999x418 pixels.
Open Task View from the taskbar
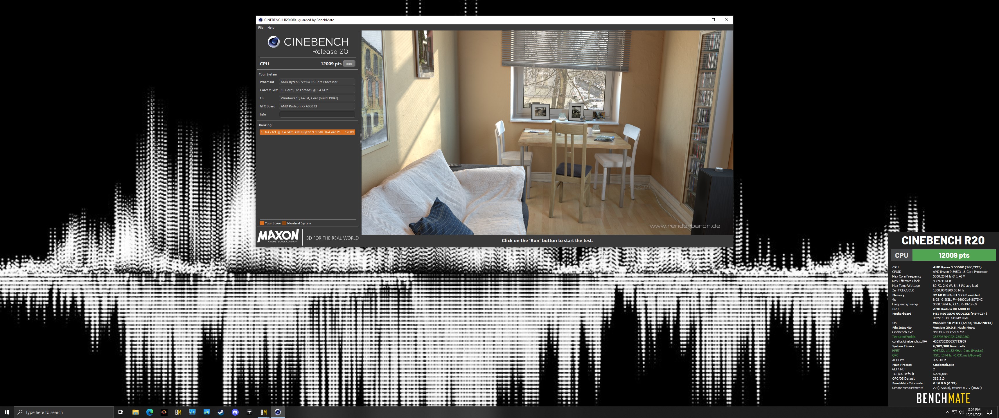click(121, 412)
